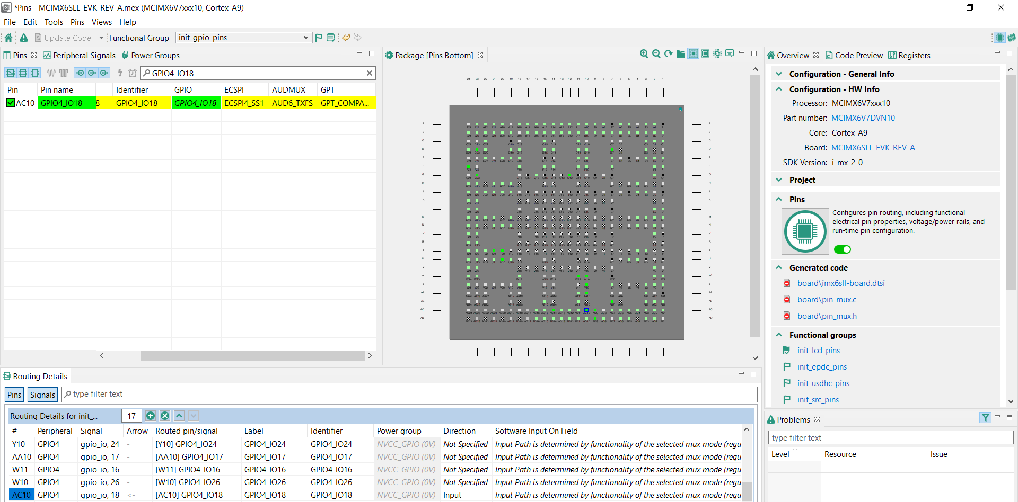Click the flag icon next to init_gpio_pins
The height and width of the screenshot is (502, 1018).
[318, 37]
